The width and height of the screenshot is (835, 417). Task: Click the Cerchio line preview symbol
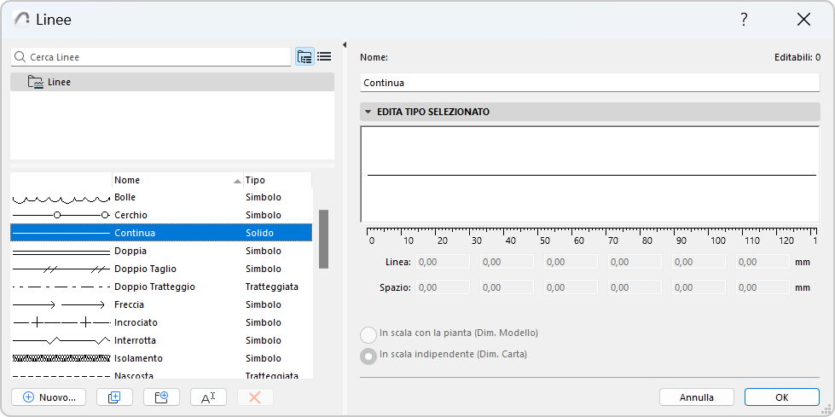click(61, 215)
